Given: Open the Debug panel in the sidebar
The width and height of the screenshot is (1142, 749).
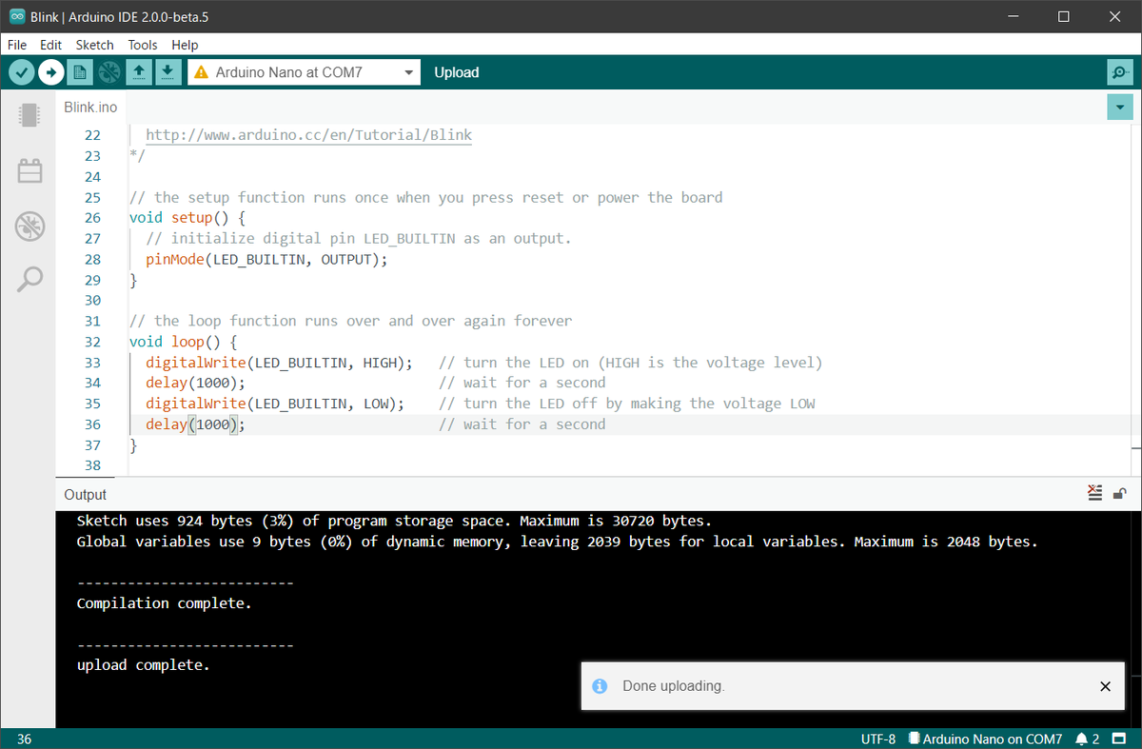Looking at the screenshot, I should (30, 226).
